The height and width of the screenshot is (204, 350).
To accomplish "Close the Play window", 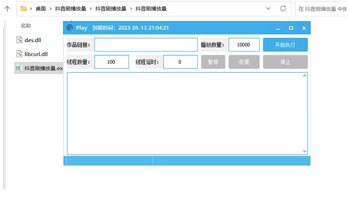I will click(x=304, y=28).
